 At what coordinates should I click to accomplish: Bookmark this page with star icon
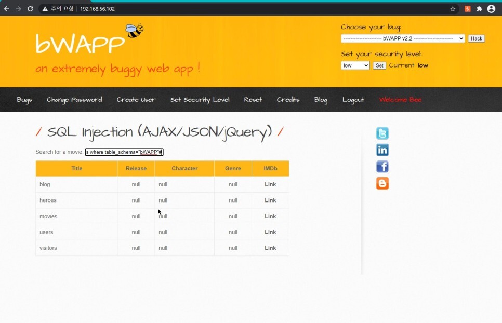click(x=453, y=9)
